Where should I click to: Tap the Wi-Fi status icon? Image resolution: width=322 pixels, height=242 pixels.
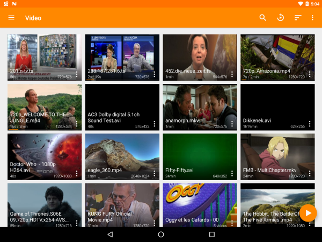point(301,4)
